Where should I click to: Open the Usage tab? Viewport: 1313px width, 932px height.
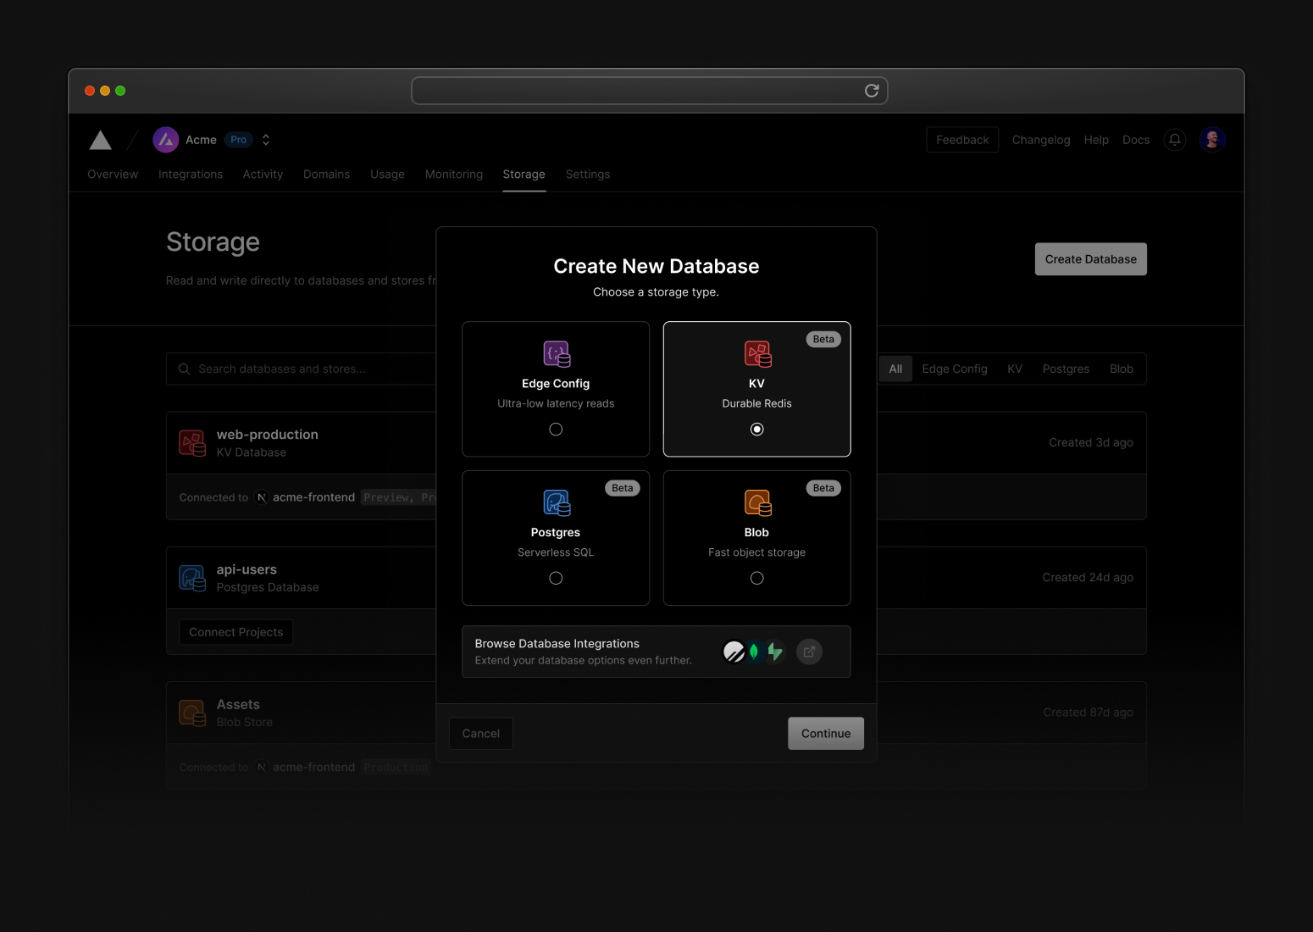(x=387, y=175)
